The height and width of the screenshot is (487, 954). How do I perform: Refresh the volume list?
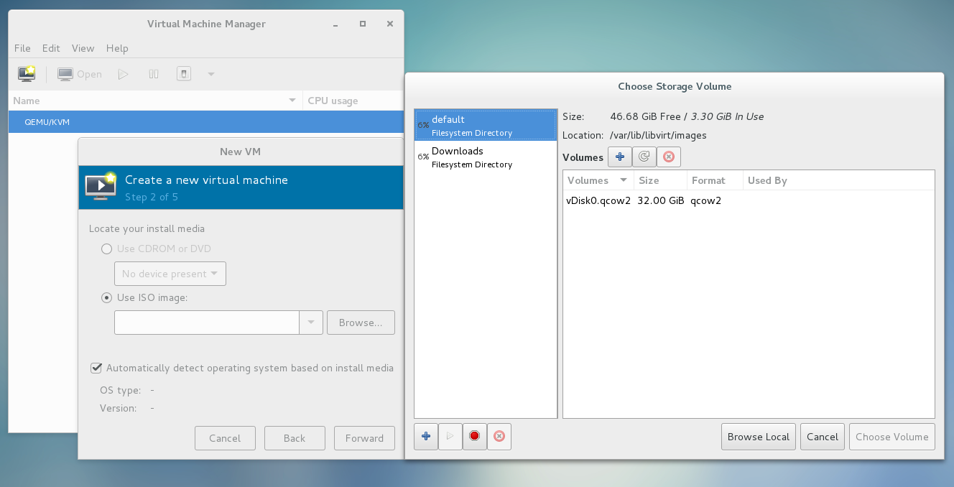point(644,157)
